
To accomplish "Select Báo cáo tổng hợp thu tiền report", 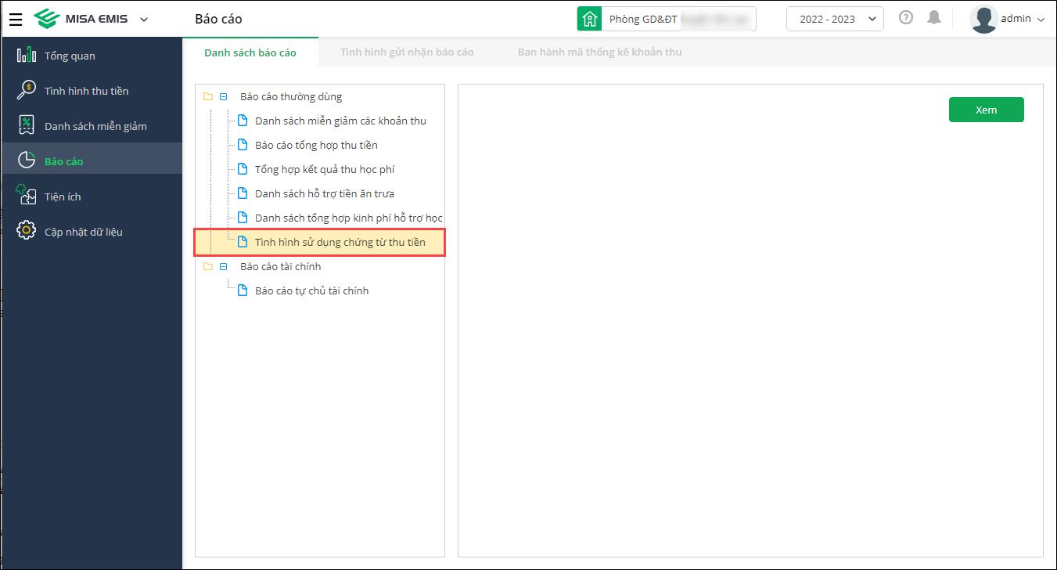I will 316,145.
